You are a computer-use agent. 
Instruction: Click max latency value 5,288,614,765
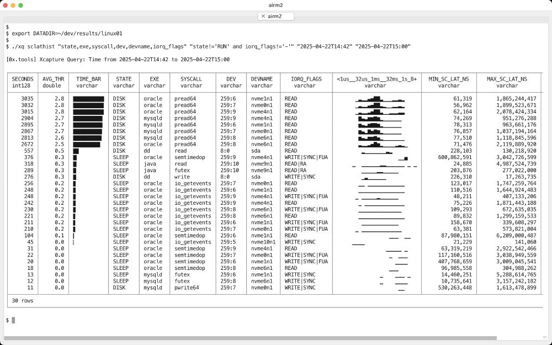click(517, 274)
